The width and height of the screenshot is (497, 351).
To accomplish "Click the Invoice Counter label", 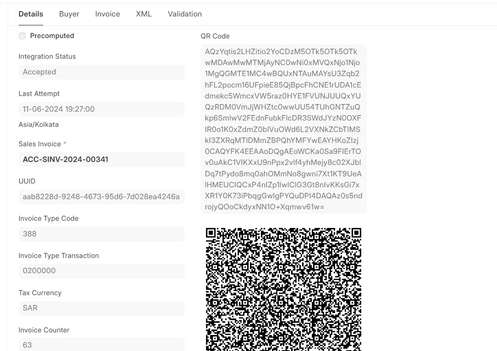I will pos(44,330).
